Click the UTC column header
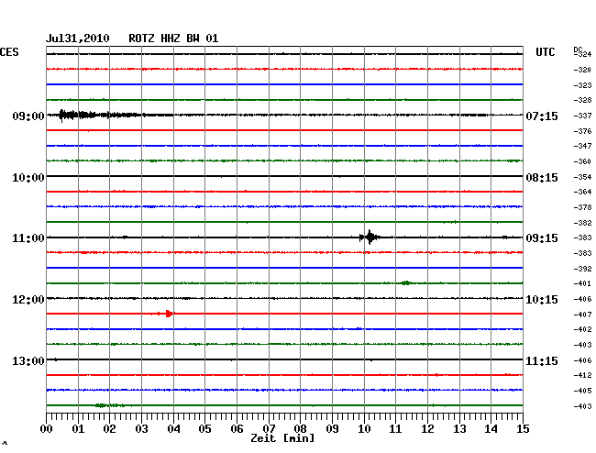The image size is (596, 453). point(545,52)
